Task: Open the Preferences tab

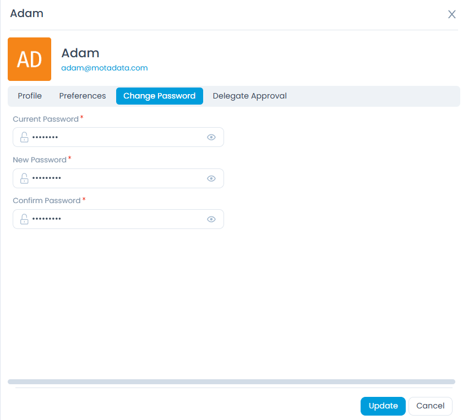Action: click(83, 96)
